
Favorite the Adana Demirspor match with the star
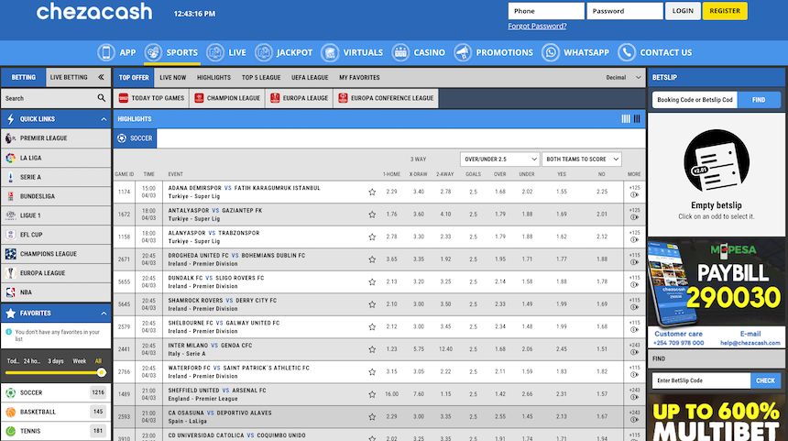click(x=372, y=193)
